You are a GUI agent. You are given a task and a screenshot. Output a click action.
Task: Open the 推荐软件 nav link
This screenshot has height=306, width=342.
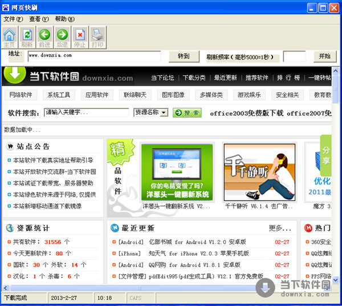(x=257, y=78)
